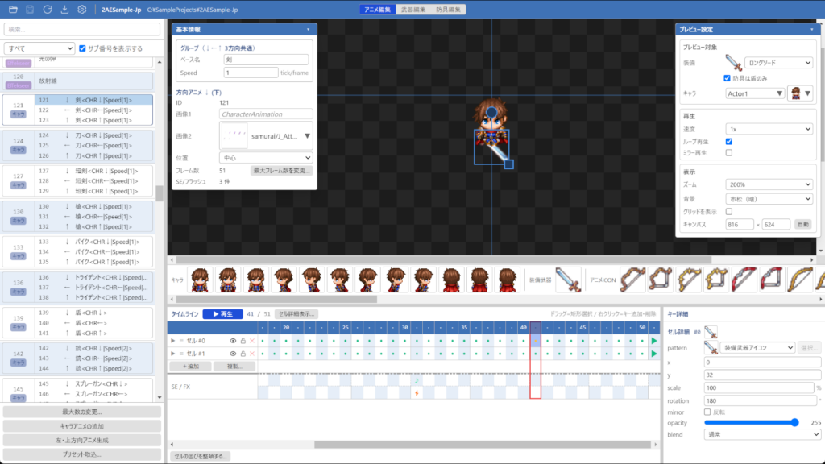This screenshot has width=825, height=464.
Task: Open the blend 通常 dropdown
Action: (762, 434)
